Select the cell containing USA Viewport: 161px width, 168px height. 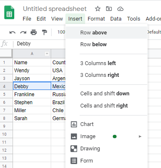click(58, 70)
